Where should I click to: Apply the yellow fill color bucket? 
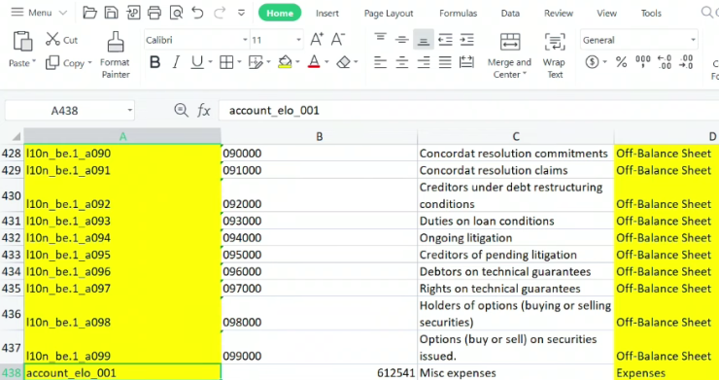(285, 62)
